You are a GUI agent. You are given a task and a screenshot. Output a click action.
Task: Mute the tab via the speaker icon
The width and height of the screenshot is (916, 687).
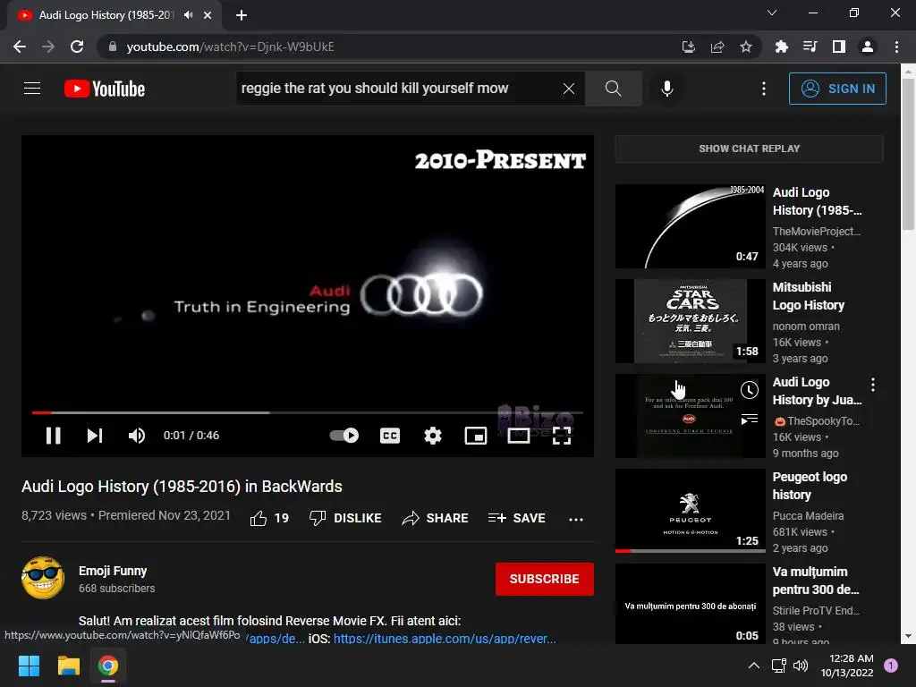click(188, 14)
